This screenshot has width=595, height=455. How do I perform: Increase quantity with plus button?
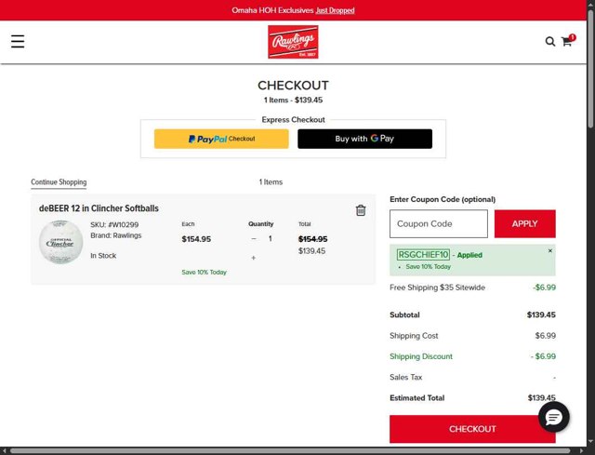tap(253, 258)
